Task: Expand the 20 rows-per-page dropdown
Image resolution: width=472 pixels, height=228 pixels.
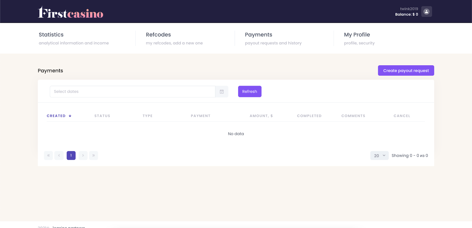Action: (x=379, y=156)
